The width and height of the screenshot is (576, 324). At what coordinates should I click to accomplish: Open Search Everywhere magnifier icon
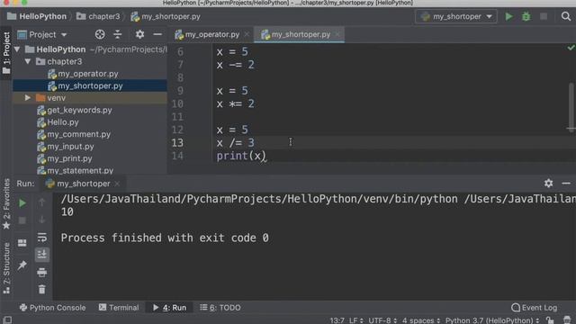(566, 16)
